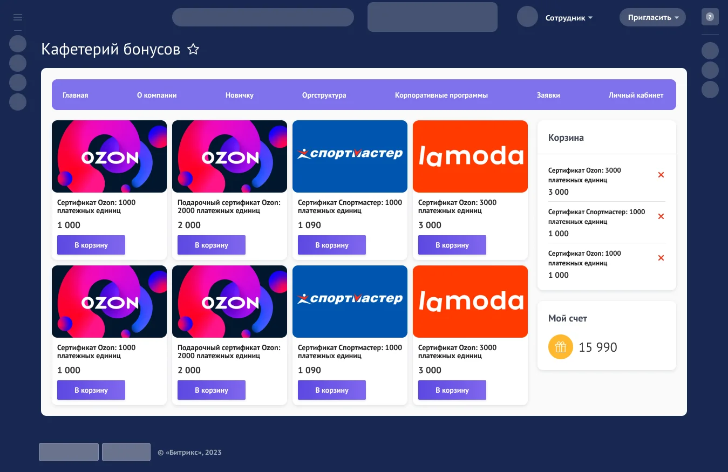Open the Оргструктура menu item
Screen dimensions: 728x472
(324, 95)
